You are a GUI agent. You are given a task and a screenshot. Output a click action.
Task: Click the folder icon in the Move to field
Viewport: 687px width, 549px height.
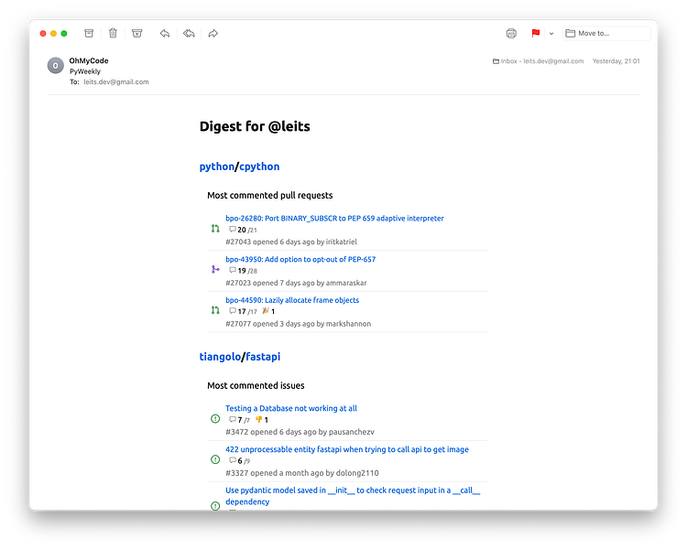tap(570, 33)
